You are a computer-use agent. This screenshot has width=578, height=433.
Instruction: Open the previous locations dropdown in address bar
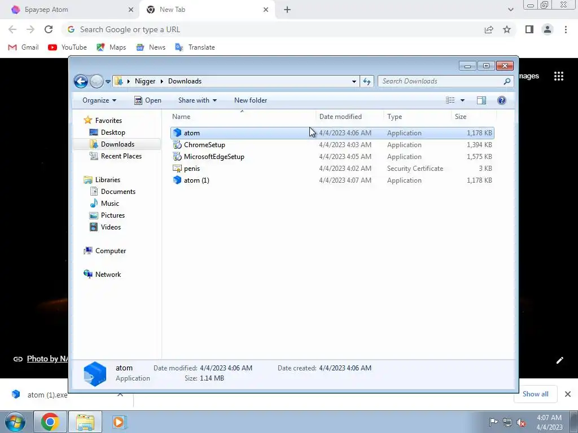tap(354, 81)
